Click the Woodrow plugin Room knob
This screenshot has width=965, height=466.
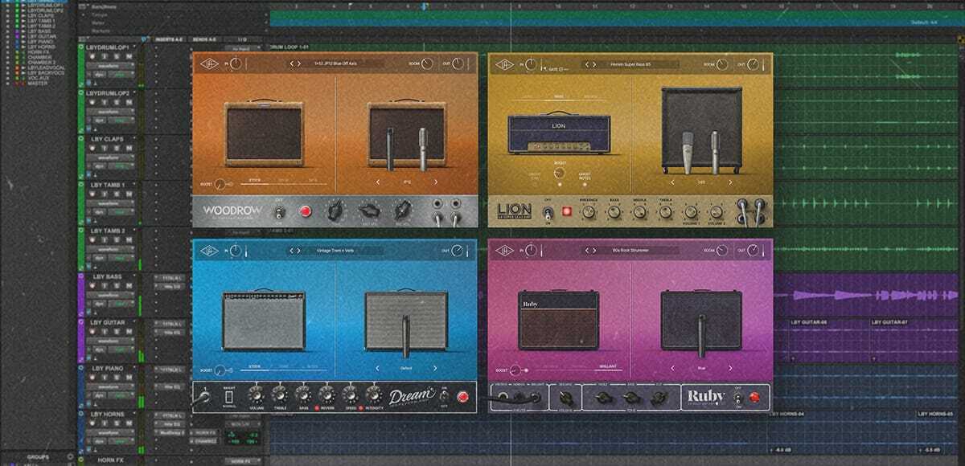427,63
